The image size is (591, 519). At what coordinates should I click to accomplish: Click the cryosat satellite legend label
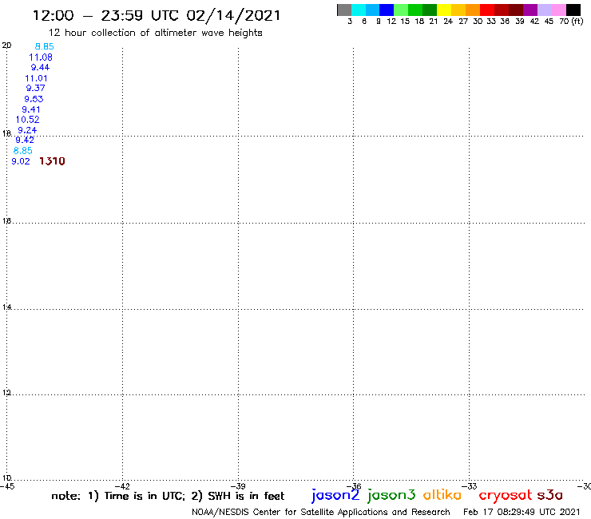click(x=506, y=495)
